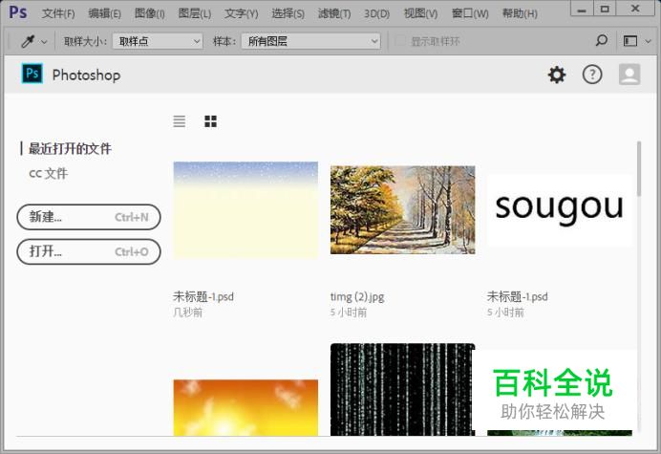Open the 滤镜(T) menu
Screen dimensions: 661x454
pyautogui.click(x=334, y=14)
